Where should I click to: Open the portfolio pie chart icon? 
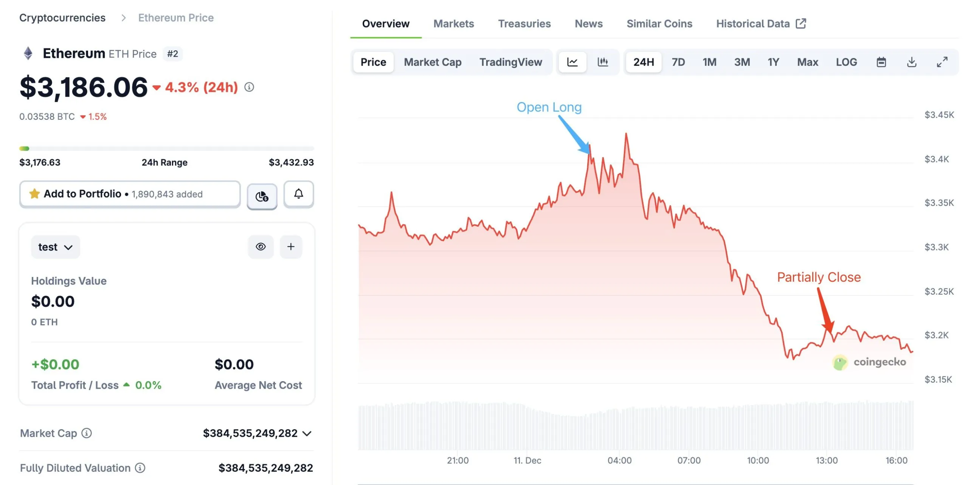[262, 196]
